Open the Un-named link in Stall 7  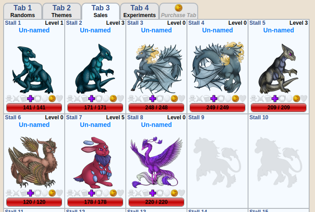95,125
